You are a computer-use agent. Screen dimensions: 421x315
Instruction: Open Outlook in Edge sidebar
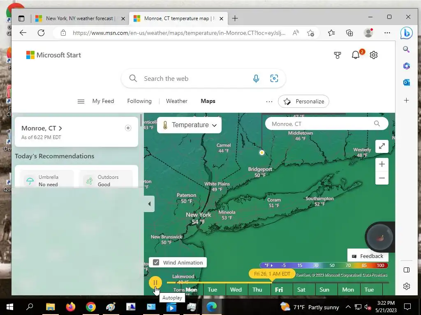tap(407, 82)
